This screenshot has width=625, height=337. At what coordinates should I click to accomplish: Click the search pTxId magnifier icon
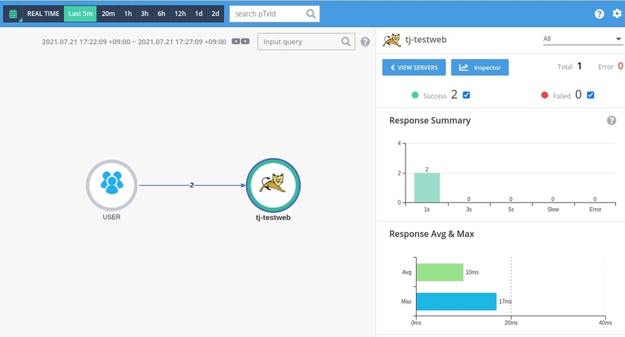(x=311, y=14)
